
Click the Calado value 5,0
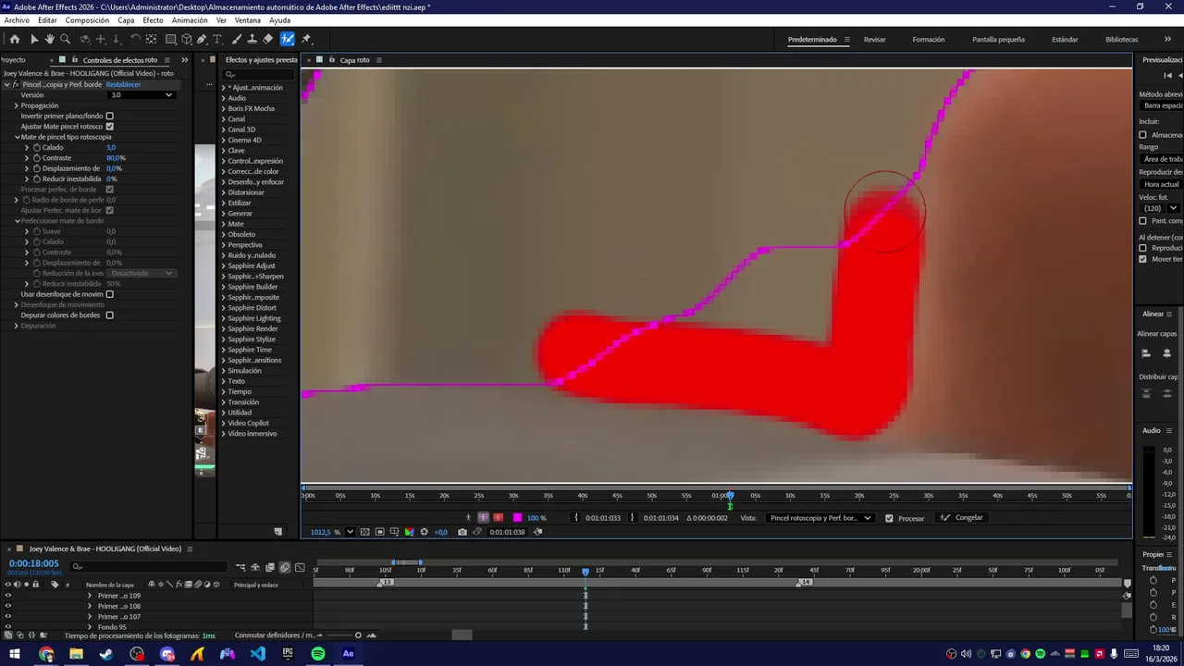(111, 147)
